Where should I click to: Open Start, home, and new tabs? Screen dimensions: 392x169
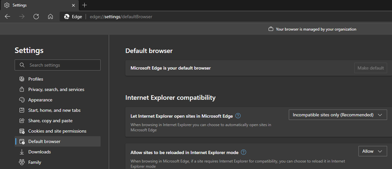[x=58, y=110]
